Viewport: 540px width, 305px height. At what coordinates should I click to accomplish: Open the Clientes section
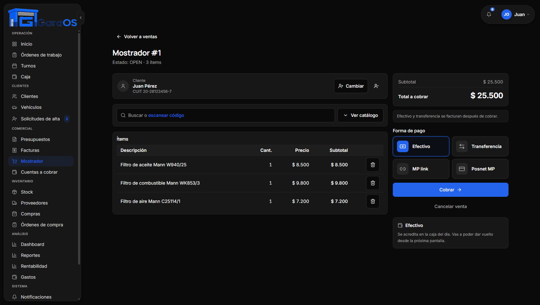click(x=41, y=96)
